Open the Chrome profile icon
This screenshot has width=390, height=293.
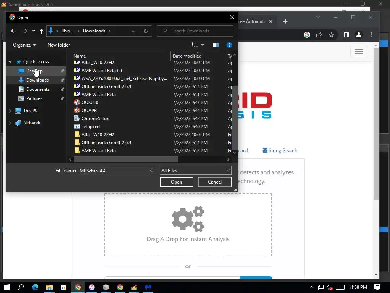(359, 35)
